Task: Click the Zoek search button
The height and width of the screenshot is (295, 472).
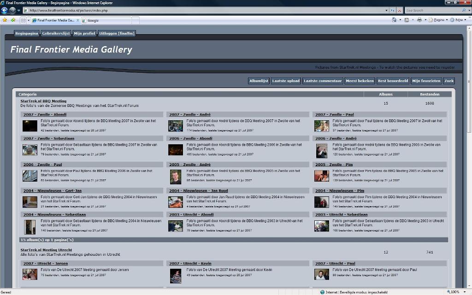Action: pos(449,81)
